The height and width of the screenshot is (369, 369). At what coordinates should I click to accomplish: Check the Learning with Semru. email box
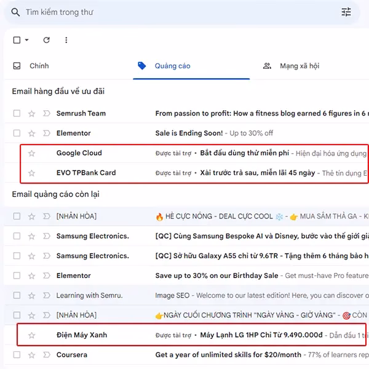tap(17, 296)
